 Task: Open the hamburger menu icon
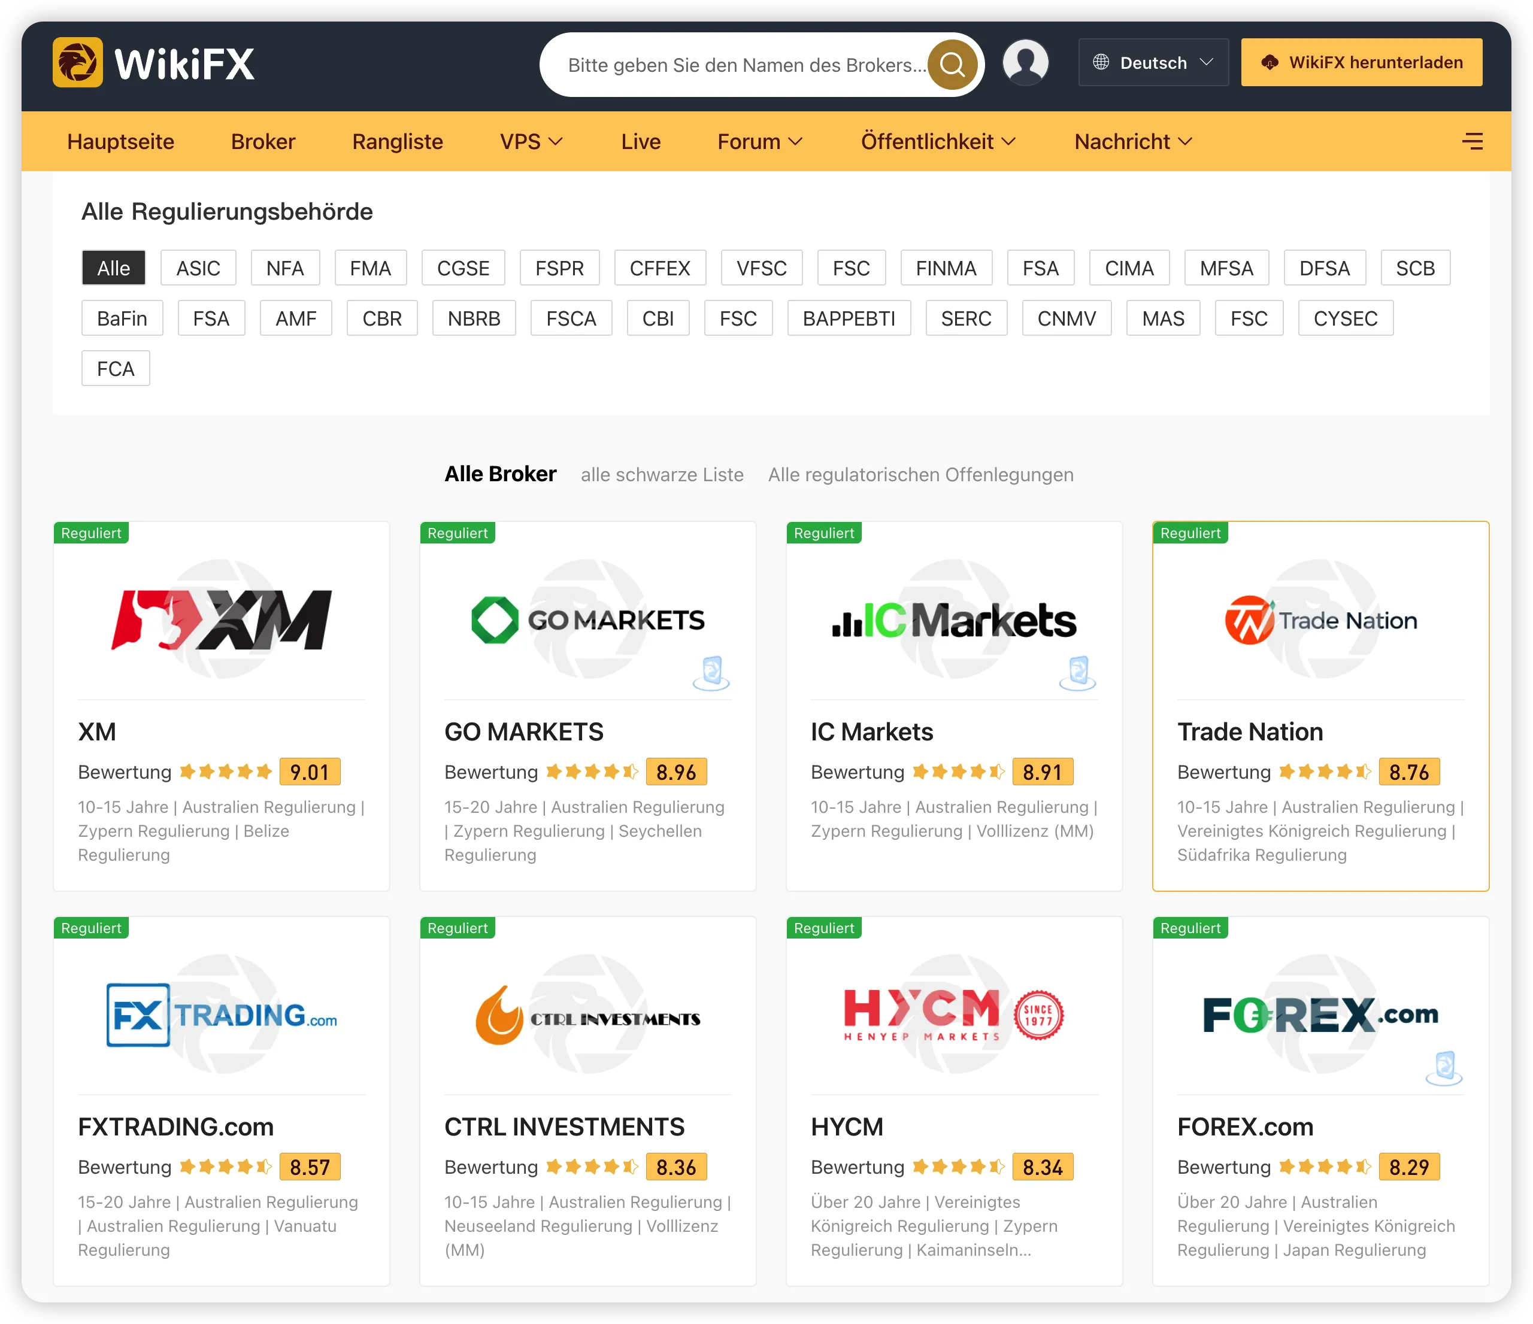(x=1473, y=141)
